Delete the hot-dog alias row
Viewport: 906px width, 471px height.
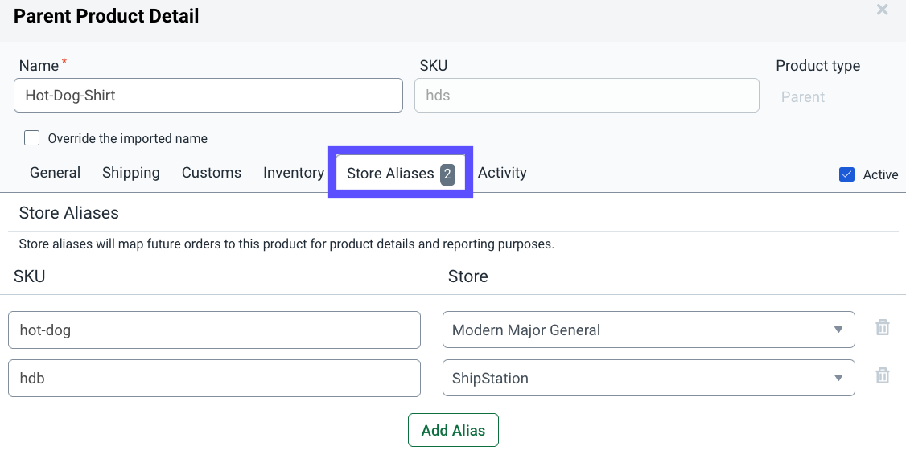pyautogui.click(x=882, y=328)
